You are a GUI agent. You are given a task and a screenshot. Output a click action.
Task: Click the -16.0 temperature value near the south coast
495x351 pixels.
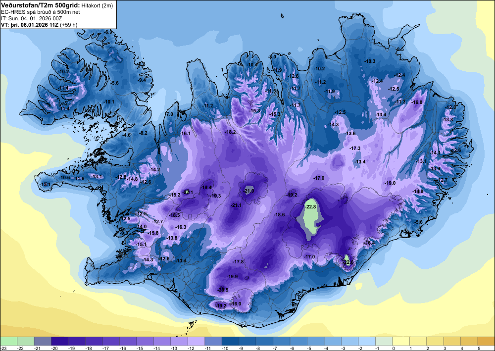tap(236, 303)
